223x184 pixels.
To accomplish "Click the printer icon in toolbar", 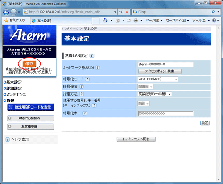I will coord(136,20).
